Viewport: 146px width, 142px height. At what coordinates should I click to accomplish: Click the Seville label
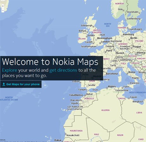(x=92, y=85)
